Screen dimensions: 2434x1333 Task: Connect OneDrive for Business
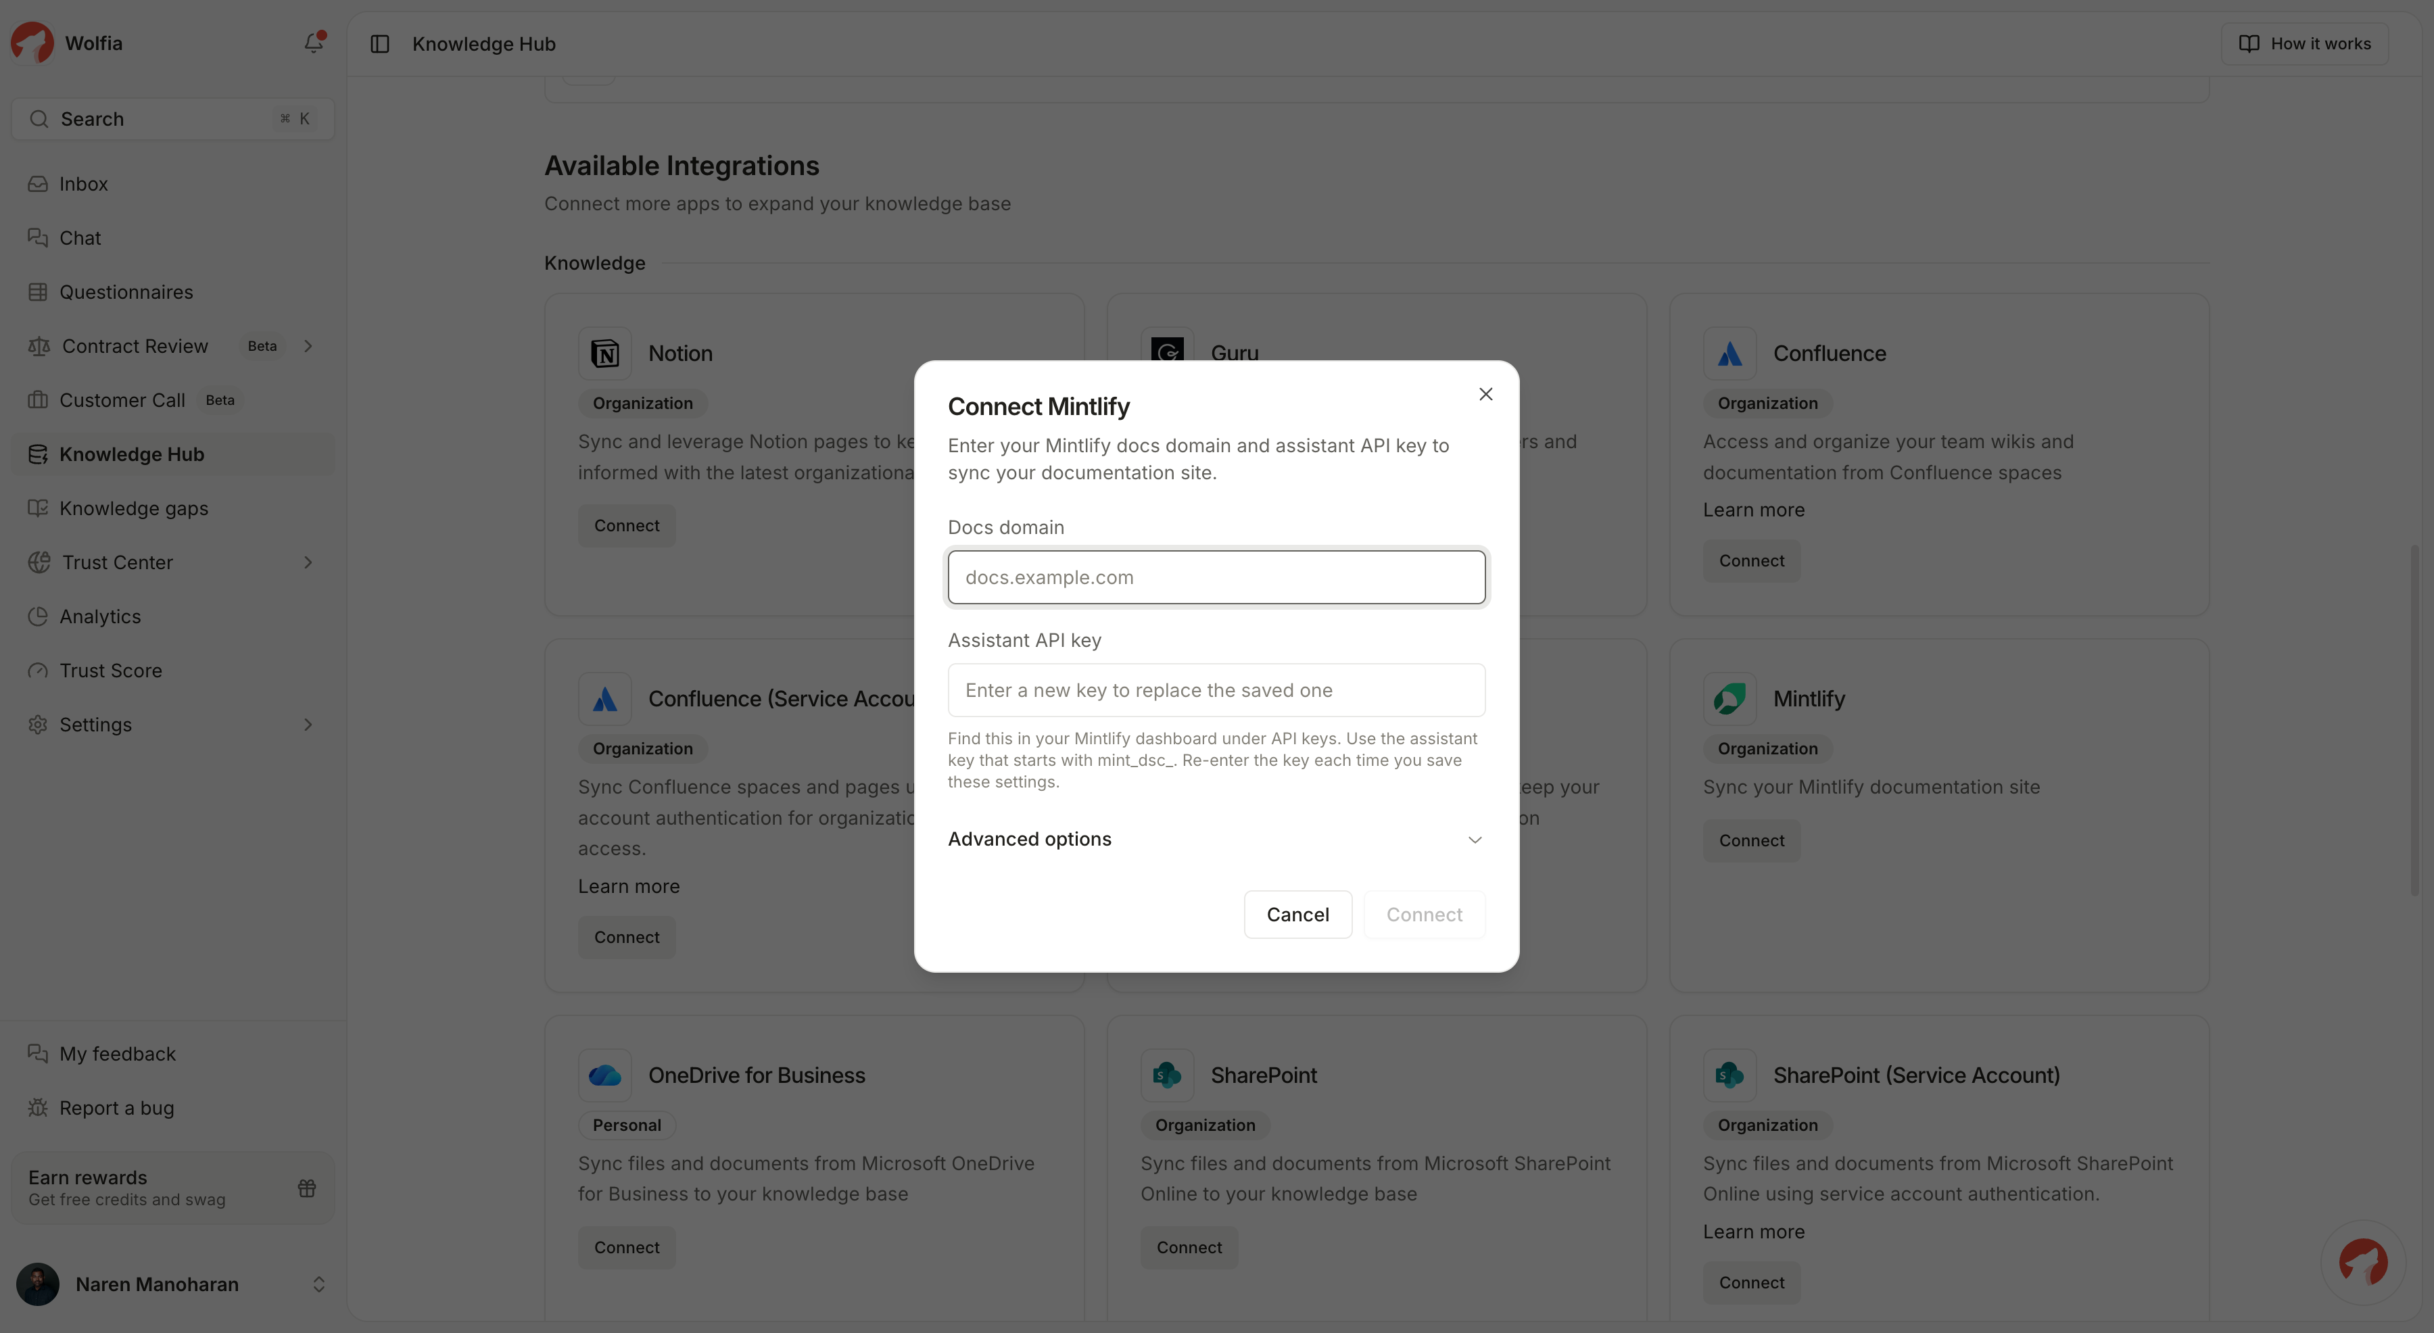[627, 1247]
